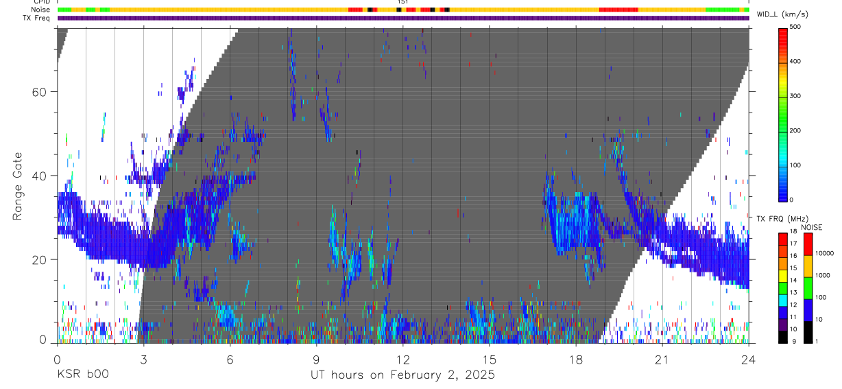Screen dimensions: 842x389
Task: Click the 3 tick on UT hours axis
Action: (x=143, y=359)
